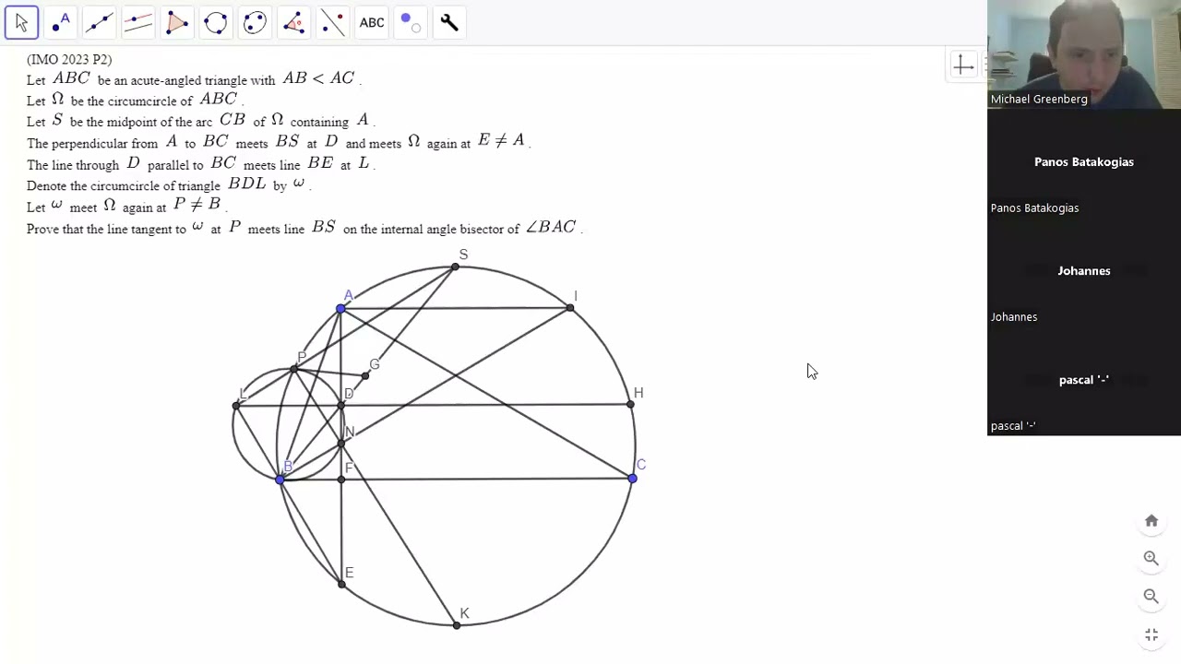Select the Line through two points tool
Image resolution: width=1181 pixels, height=664 pixels.
point(99,23)
